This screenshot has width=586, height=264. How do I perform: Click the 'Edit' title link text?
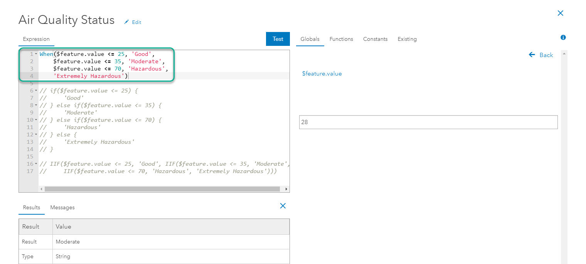[x=136, y=22]
